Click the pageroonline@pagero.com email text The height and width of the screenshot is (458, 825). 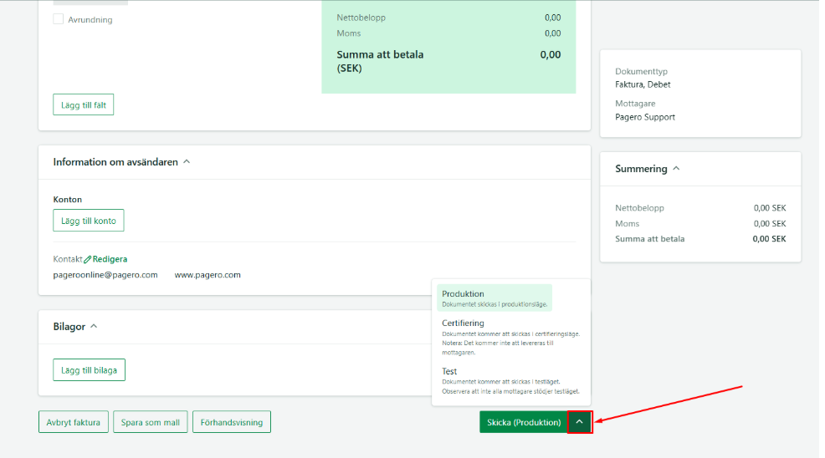(x=105, y=275)
